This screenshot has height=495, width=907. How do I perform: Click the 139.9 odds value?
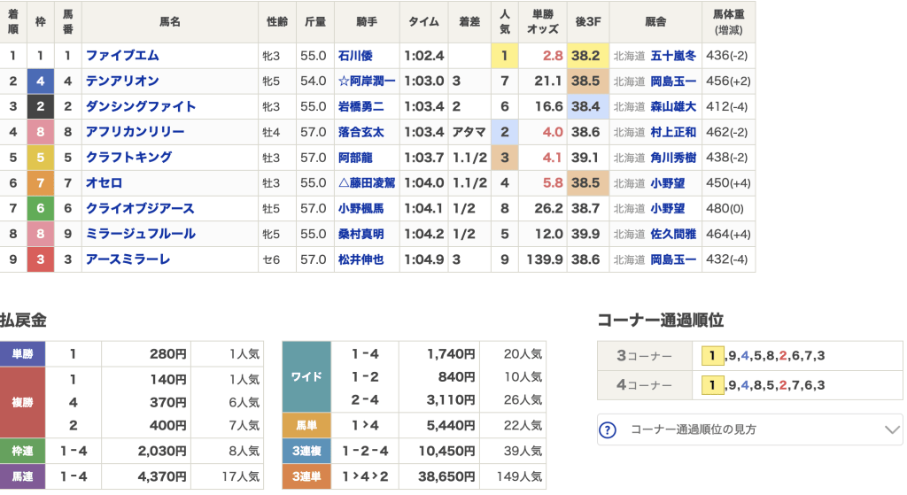545,259
